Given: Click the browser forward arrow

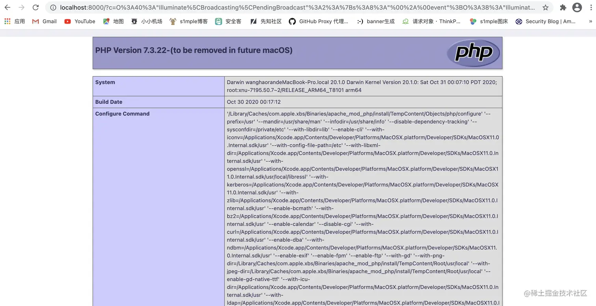Looking at the screenshot, I should coord(21,7).
